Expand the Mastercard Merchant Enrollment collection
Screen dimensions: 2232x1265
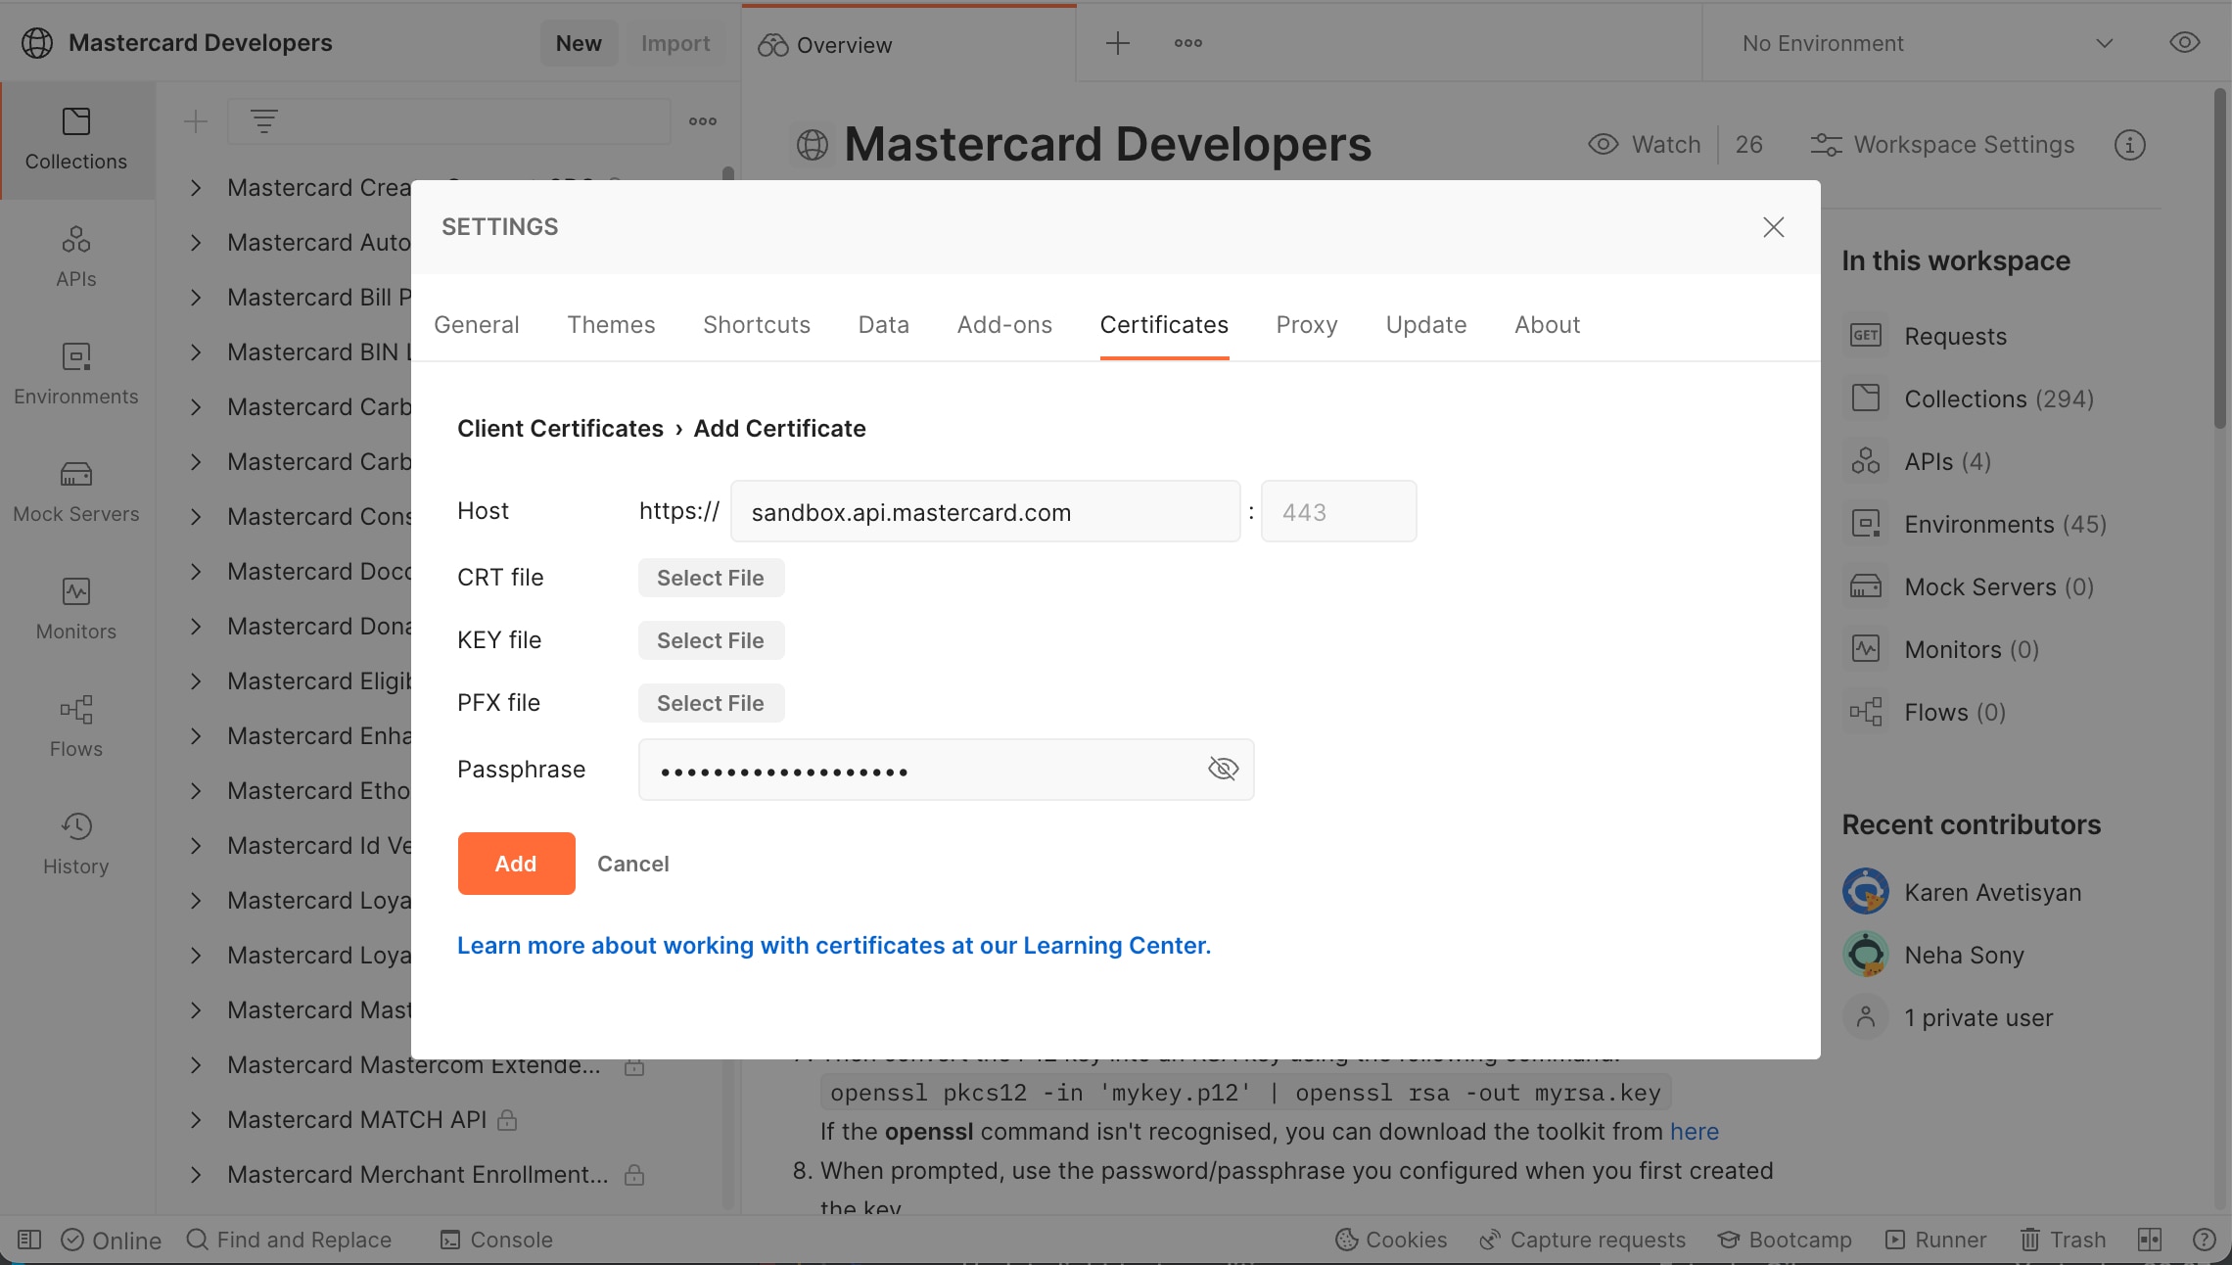(x=194, y=1174)
